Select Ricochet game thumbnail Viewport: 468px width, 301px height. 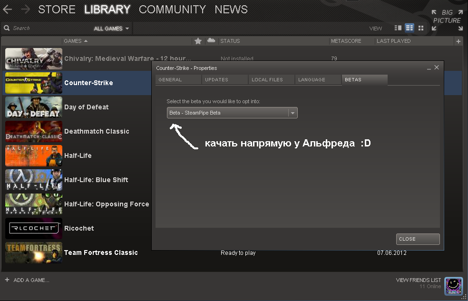tap(34, 228)
